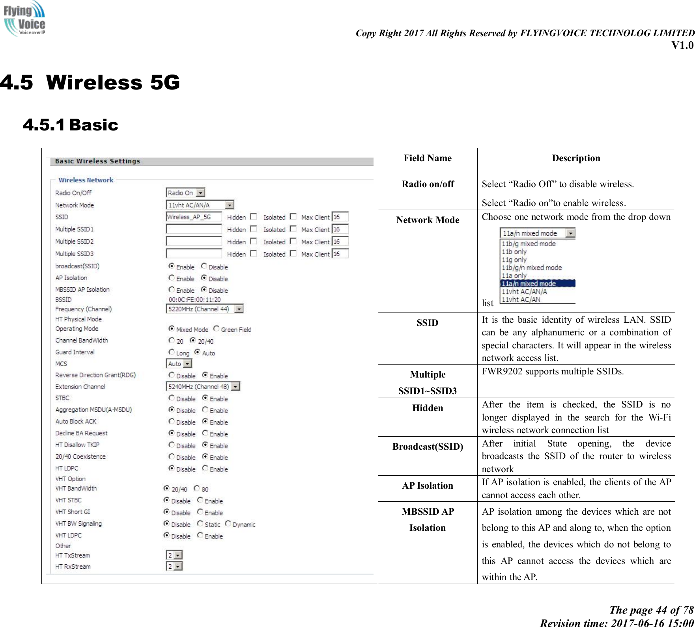The image size is (695, 627).
Task: Select Dynamic for VHT BW Signaling
Action: [228, 524]
